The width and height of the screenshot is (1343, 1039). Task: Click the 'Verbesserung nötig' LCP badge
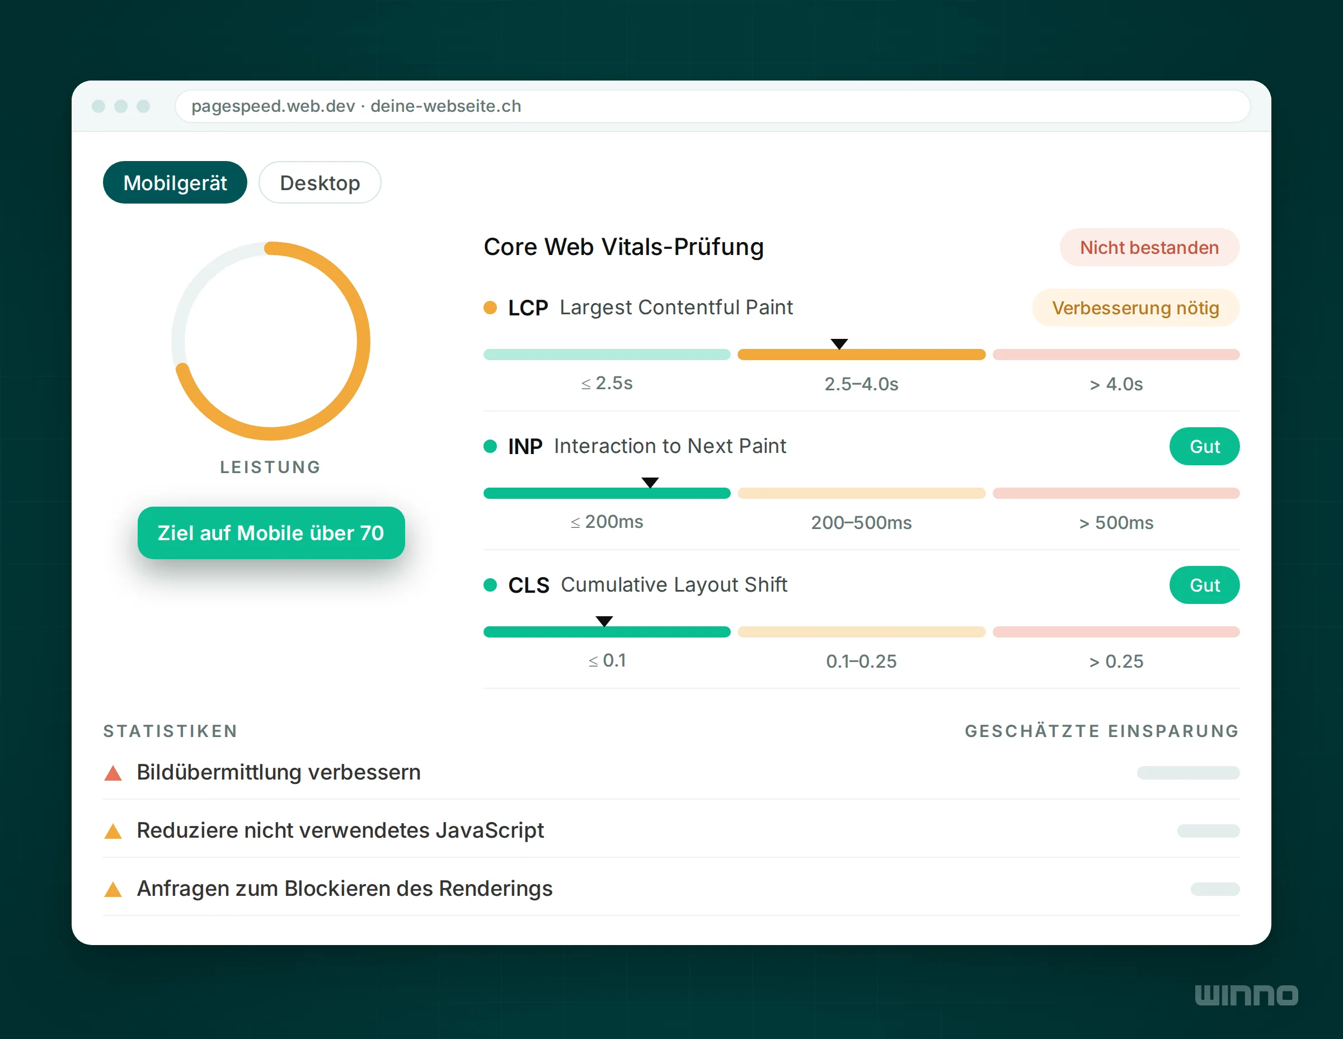pyautogui.click(x=1135, y=308)
